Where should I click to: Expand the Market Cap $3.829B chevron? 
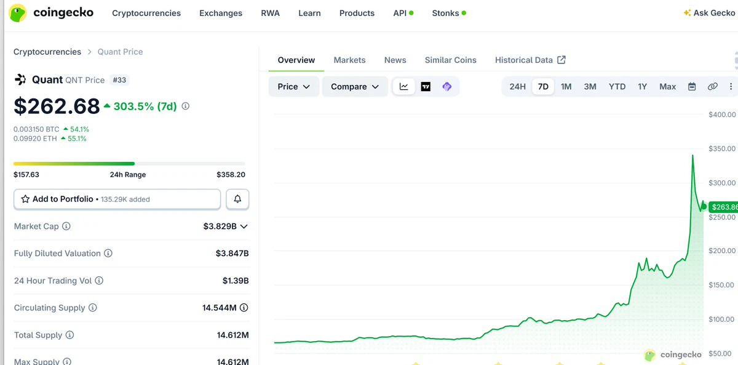244,227
